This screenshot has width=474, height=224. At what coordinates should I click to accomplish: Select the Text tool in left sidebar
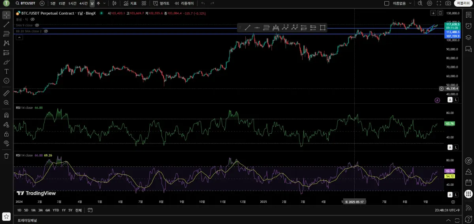click(x=6, y=71)
